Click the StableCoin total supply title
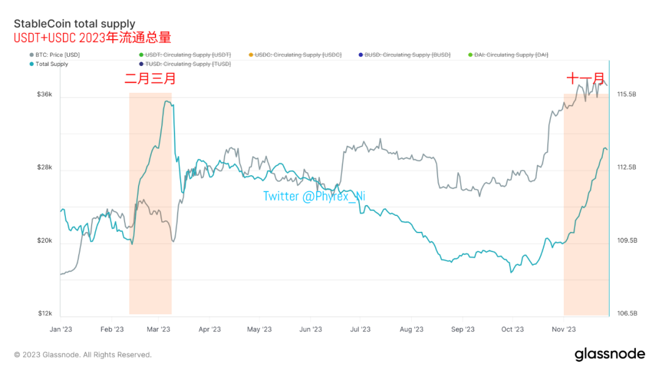Screen dimensions: 659x371 74,24
